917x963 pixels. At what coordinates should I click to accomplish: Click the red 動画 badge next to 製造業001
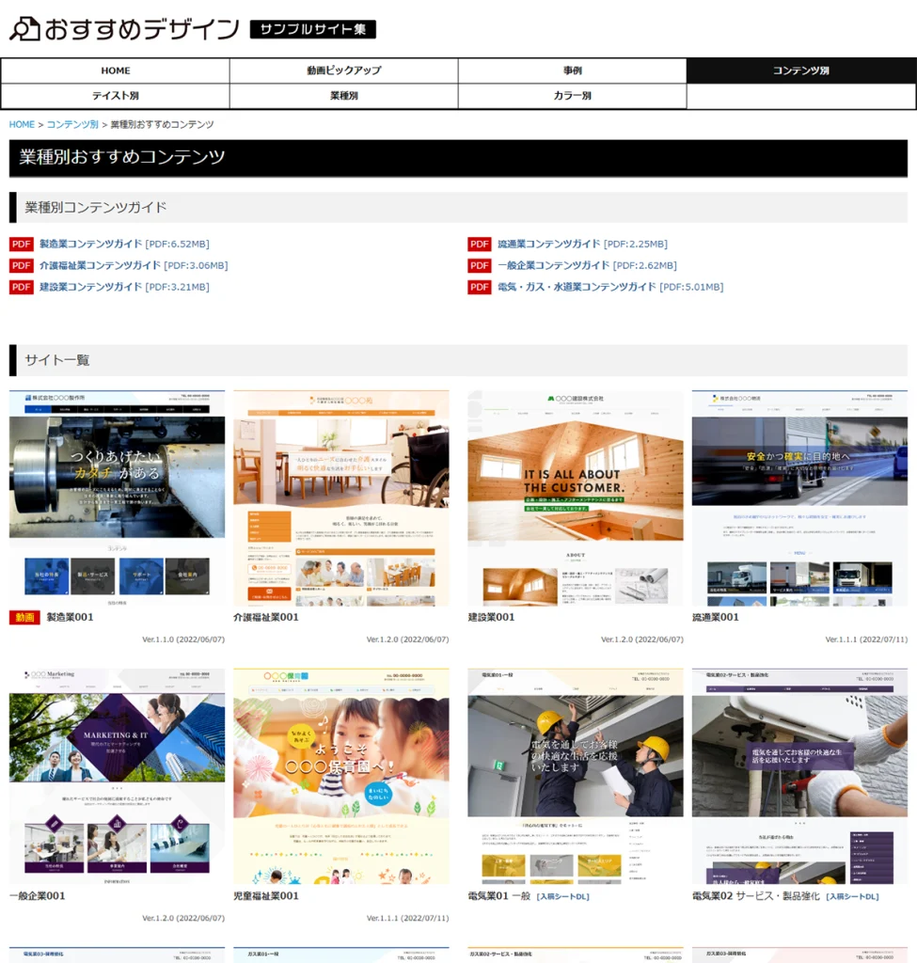coord(24,618)
